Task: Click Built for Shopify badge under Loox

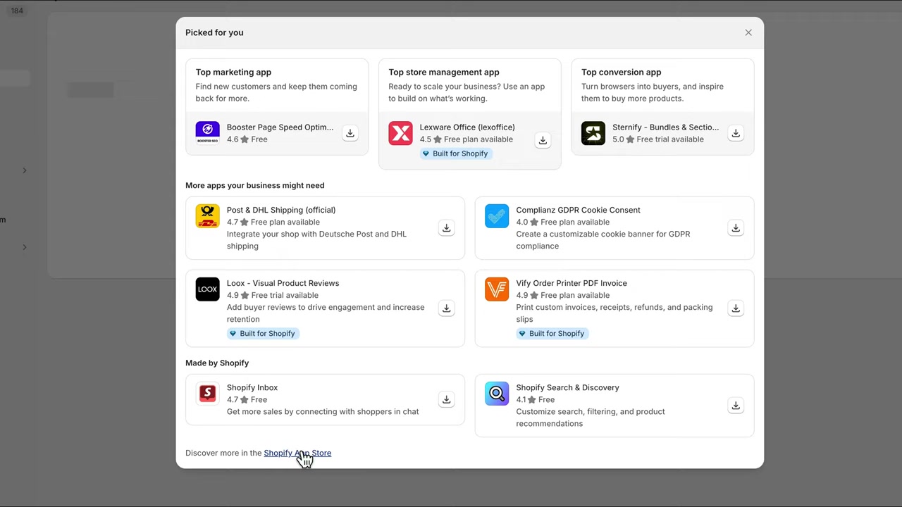Action: (261, 334)
